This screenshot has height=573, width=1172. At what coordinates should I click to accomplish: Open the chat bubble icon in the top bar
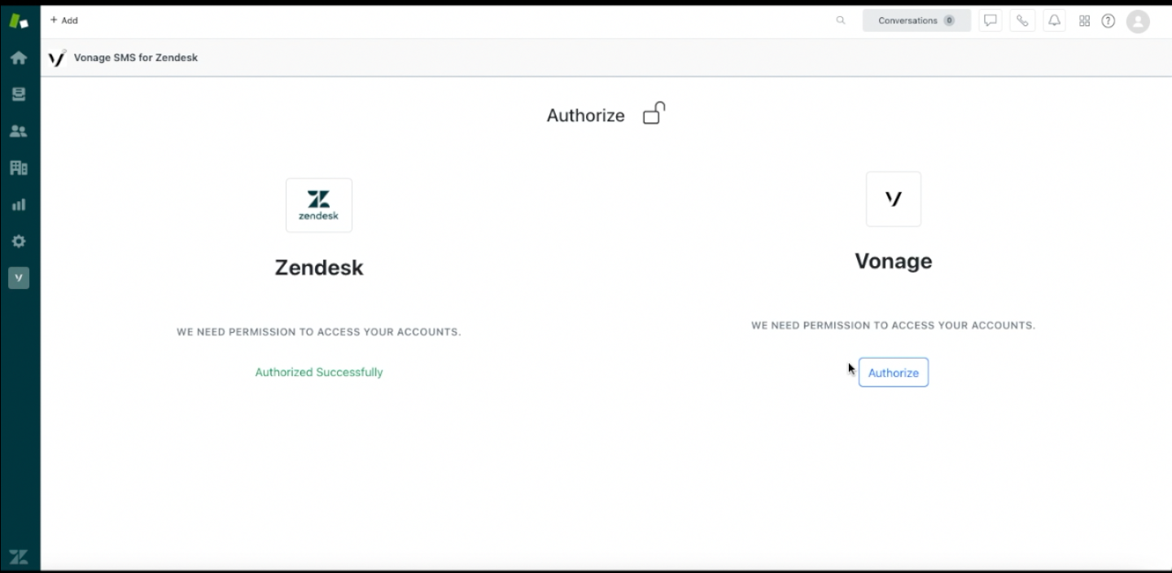point(991,20)
